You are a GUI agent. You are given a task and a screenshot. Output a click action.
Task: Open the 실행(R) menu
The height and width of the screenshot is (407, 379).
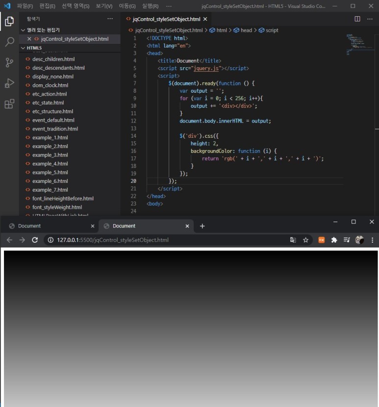pyautogui.click(x=151, y=6)
